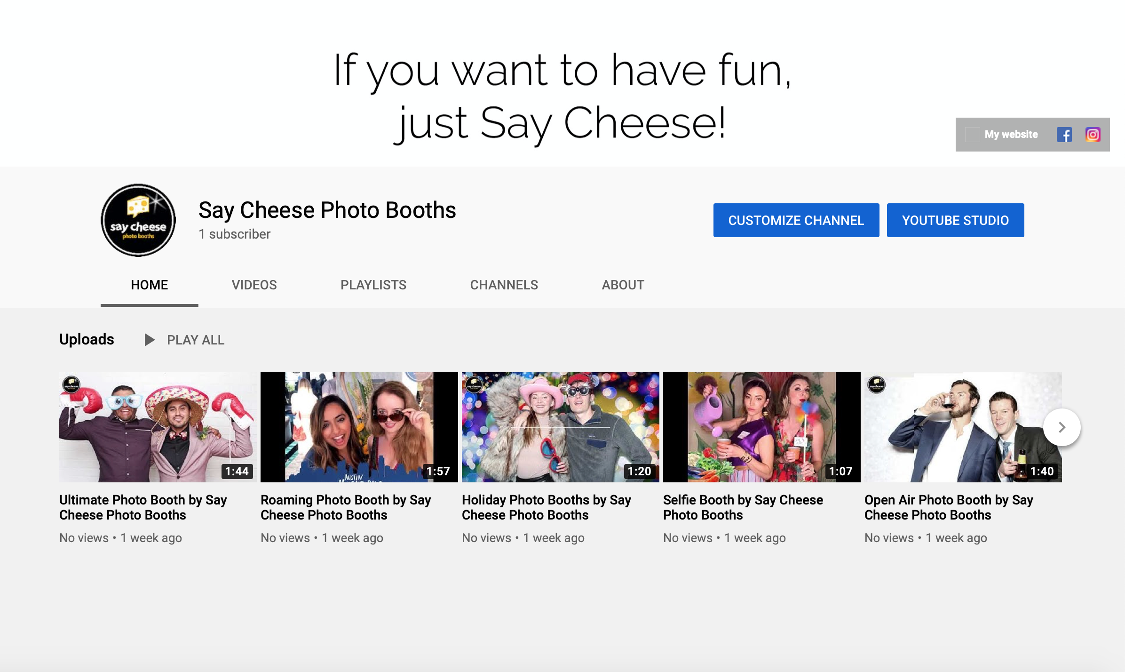Open the My website link
1125x672 pixels.
coord(1011,135)
